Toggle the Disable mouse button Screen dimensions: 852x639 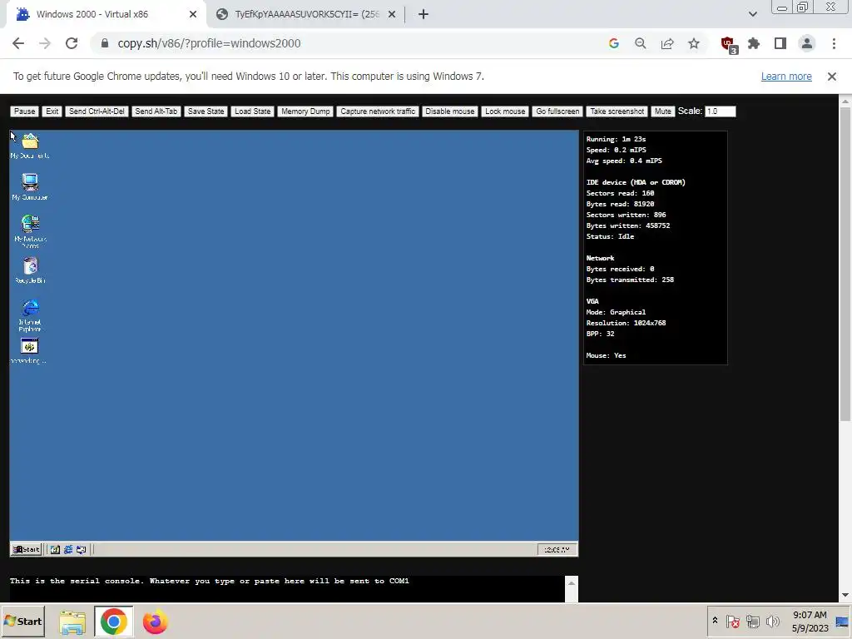(450, 111)
